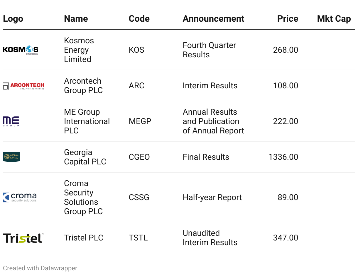358x275 pixels.
Task: Open the Fourth Quarter Results announcement
Action: tap(209, 50)
